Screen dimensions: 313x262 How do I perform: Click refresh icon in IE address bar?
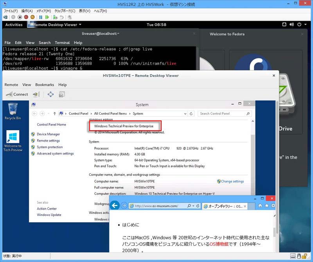[x=198, y=206]
